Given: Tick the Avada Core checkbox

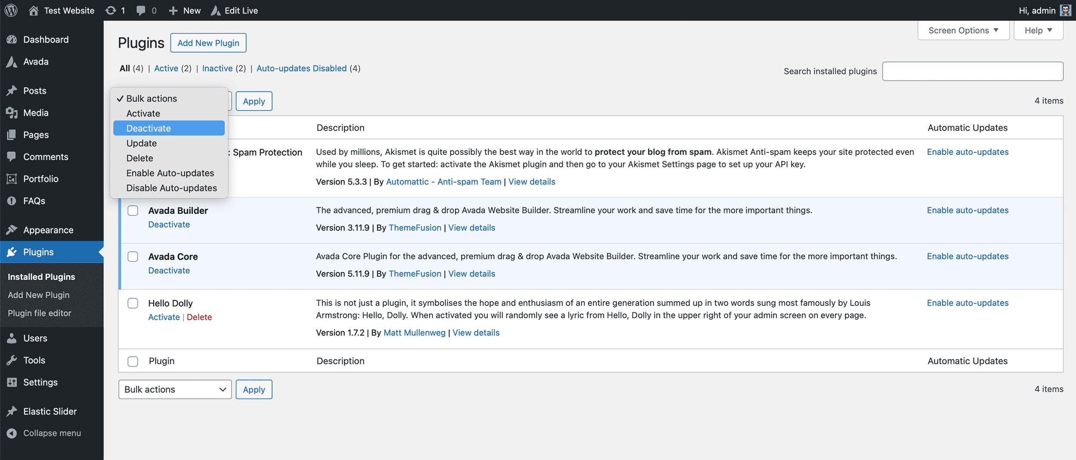Looking at the screenshot, I should pos(133,256).
